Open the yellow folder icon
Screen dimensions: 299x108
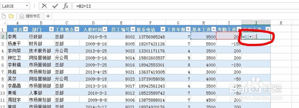pyautogui.click(x=11, y=16)
